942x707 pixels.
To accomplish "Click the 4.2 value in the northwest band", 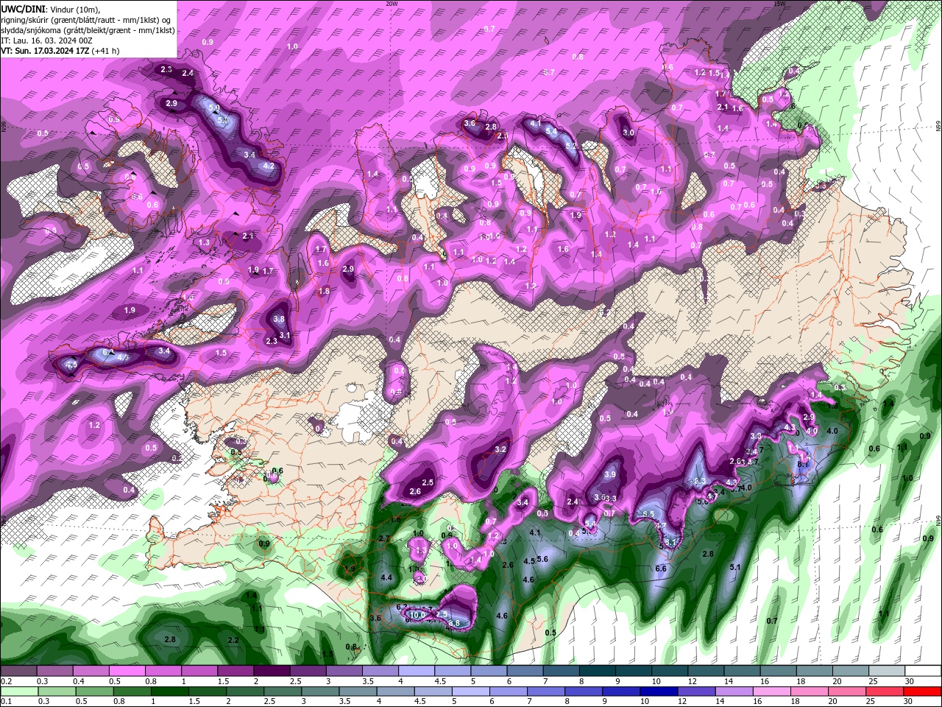I will click(x=269, y=166).
